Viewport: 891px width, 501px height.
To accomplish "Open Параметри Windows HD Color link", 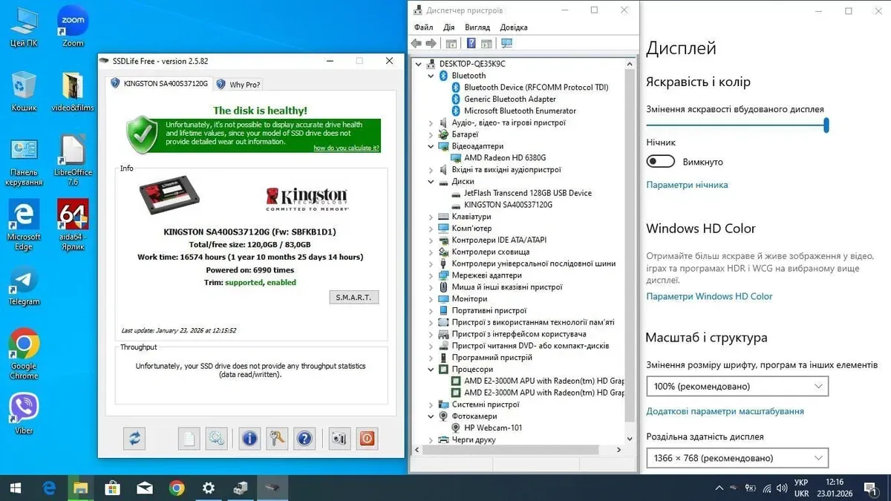I will point(709,296).
